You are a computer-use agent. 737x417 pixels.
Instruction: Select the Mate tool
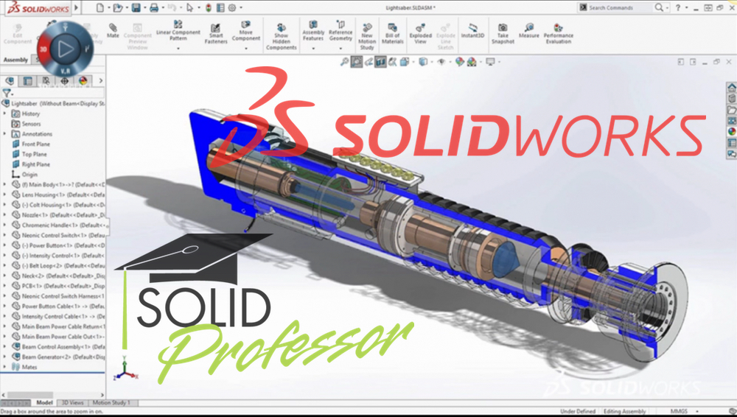click(113, 30)
